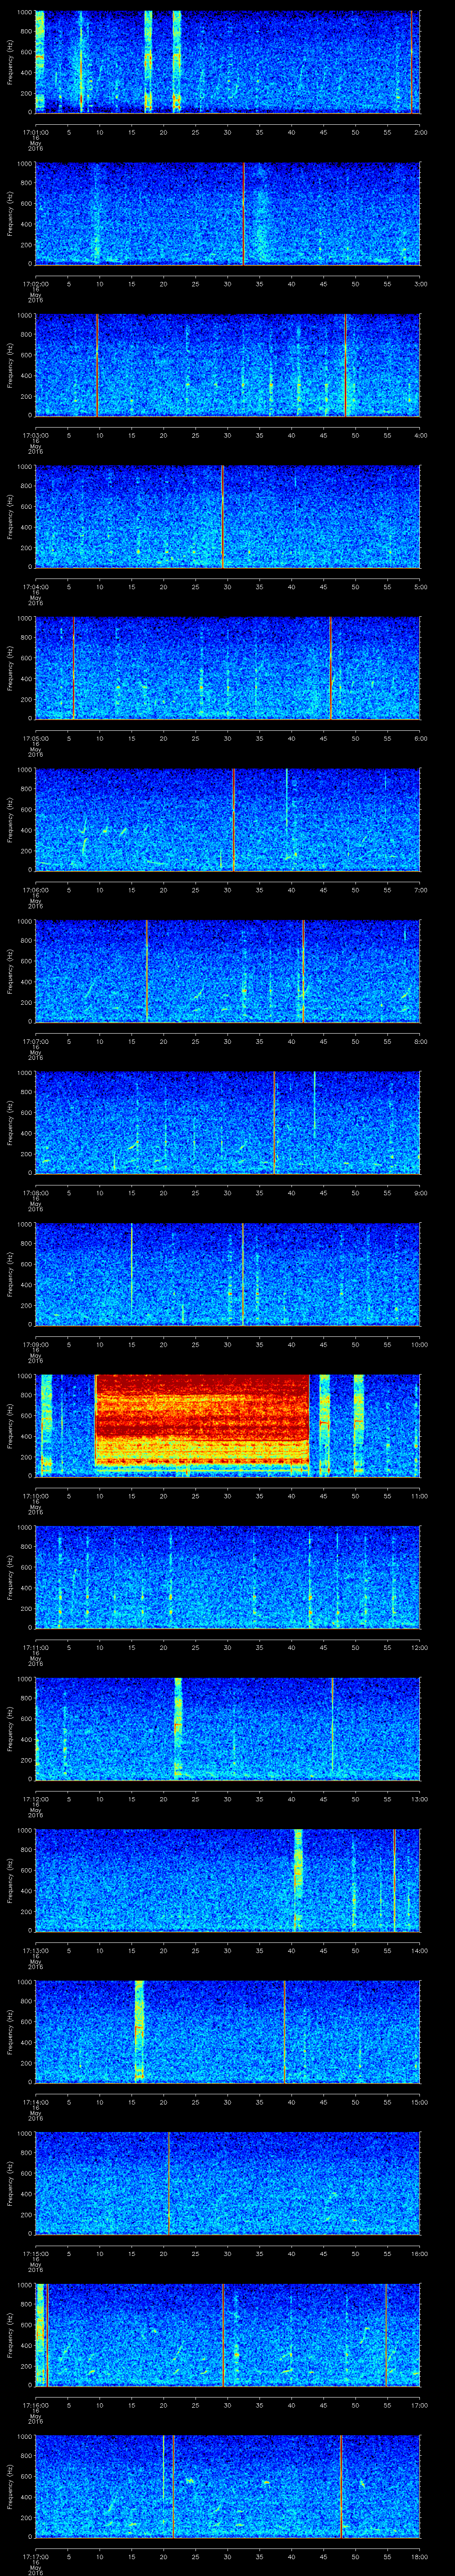The width and height of the screenshot is (455, 2576).
Task: Click the 17:05:00 start time label
Action: coord(35,738)
